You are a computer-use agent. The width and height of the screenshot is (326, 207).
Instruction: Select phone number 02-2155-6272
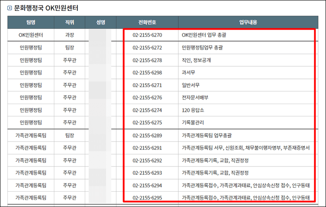pyautogui.click(x=147, y=48)
